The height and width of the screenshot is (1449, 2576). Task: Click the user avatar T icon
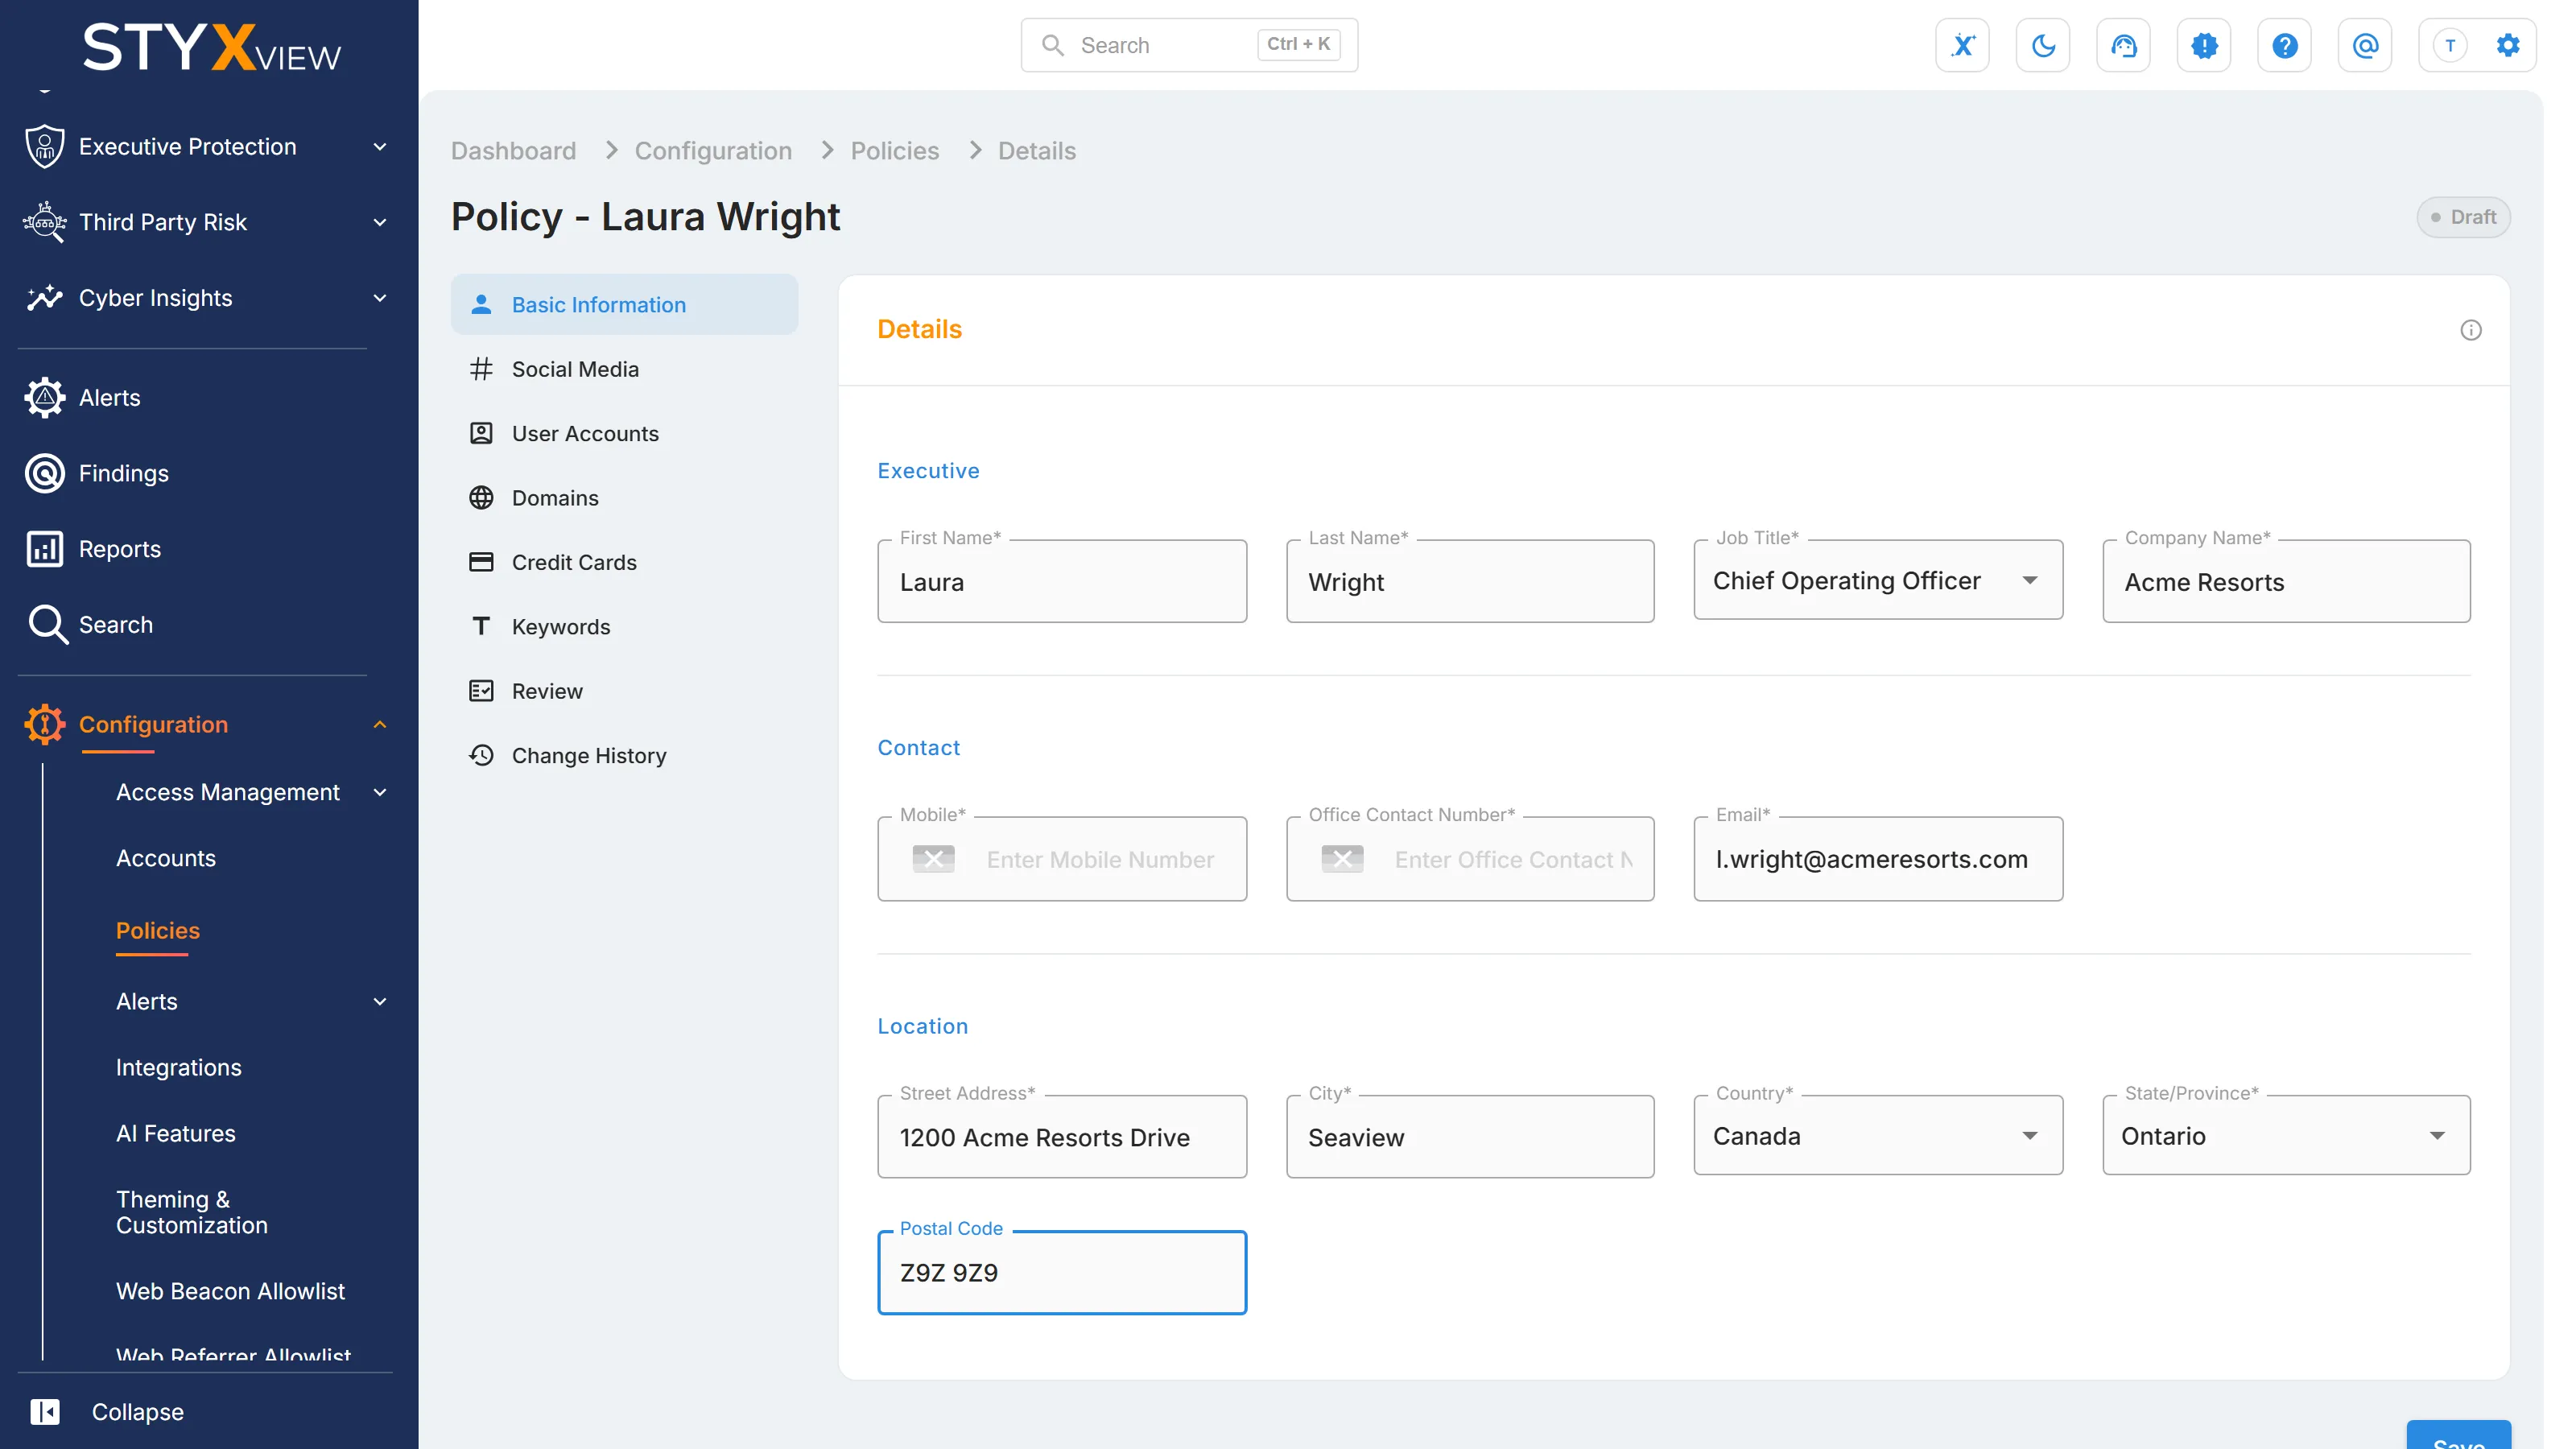pos(2450,45)
